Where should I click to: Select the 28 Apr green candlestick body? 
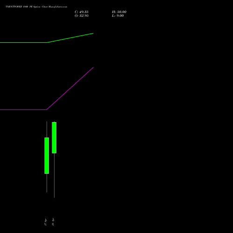pyautogui.click(x=54, y=137)
